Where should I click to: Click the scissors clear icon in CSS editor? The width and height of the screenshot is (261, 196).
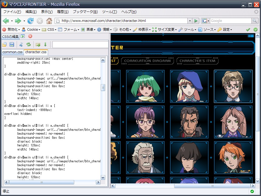(x=21, y=44)
